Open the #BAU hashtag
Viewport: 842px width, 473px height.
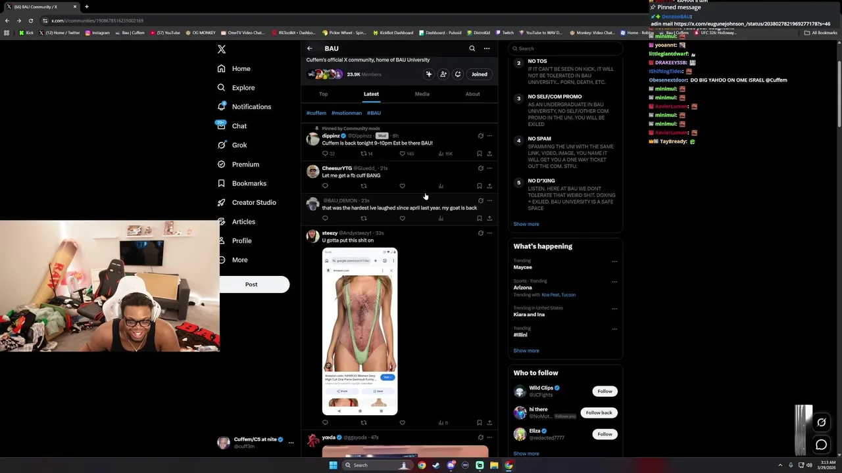point(374,113)
